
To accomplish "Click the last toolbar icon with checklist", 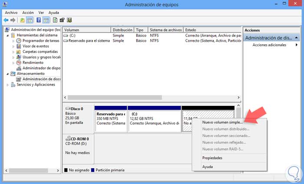I will coord(69,20).
